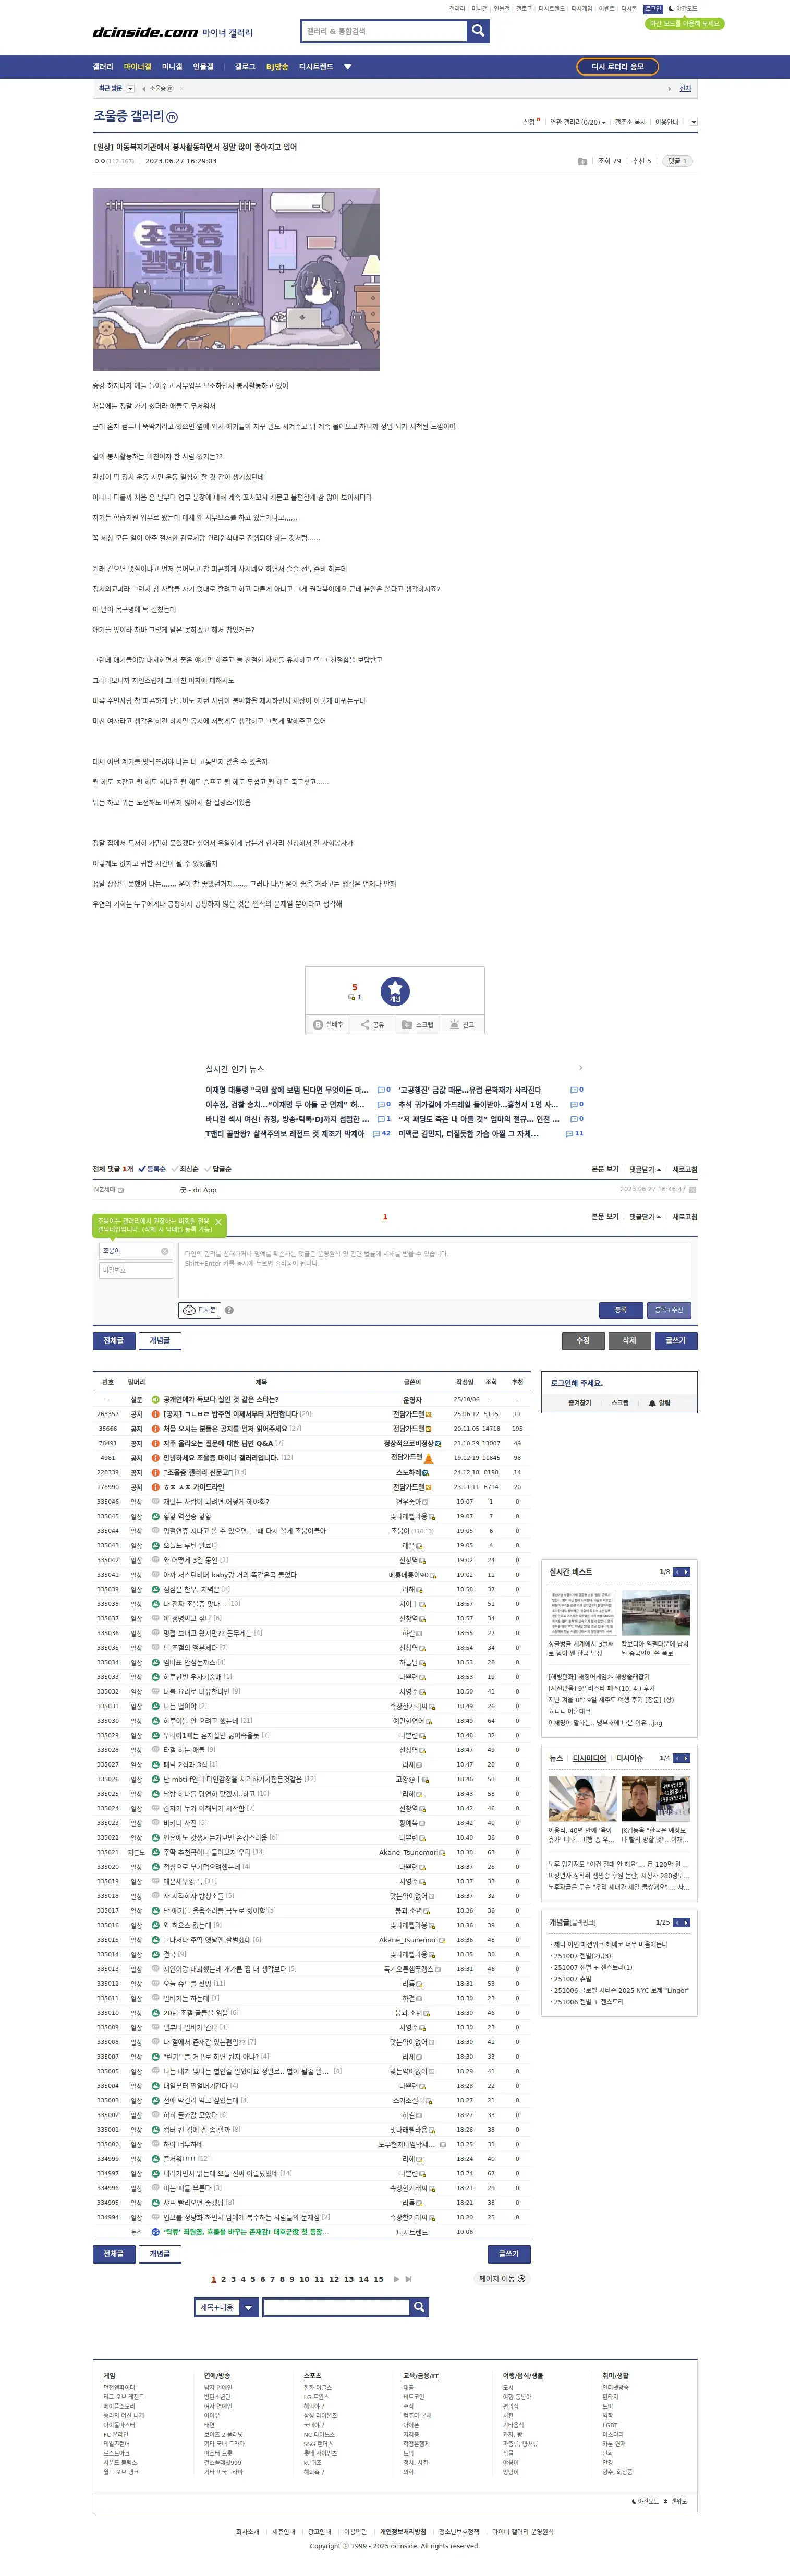Select the 최신순 comment sort option
Screen dimensions: 790x2576
coord(186,1169)
